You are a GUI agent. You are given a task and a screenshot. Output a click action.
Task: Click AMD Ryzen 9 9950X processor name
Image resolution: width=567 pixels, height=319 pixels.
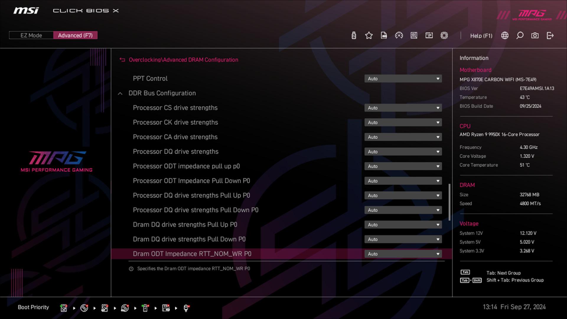point(499,134)
